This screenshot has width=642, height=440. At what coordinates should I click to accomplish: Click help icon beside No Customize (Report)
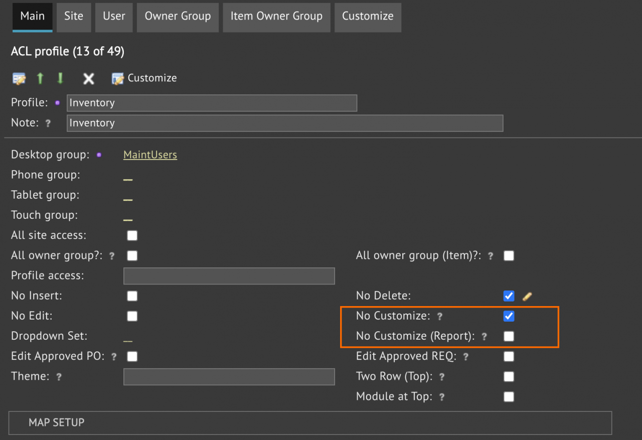[x=485, y=337]
